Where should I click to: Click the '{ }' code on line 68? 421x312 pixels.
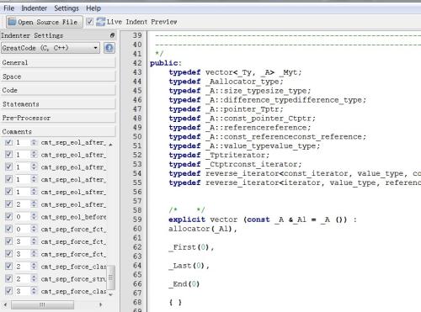pos(175,303)
